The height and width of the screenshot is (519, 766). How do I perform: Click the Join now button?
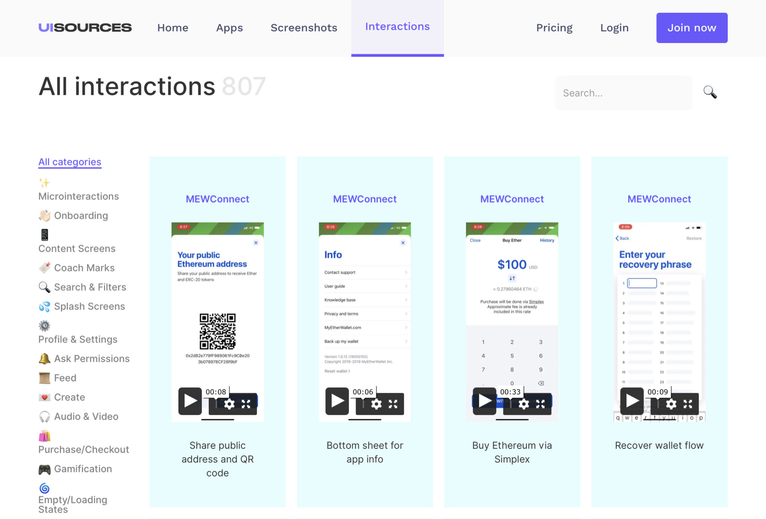(692, 28)
